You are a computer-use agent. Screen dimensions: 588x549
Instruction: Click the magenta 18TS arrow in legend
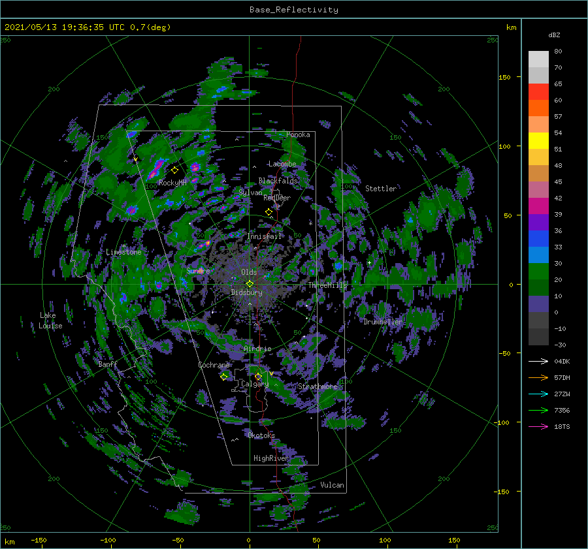coord(538,426)
